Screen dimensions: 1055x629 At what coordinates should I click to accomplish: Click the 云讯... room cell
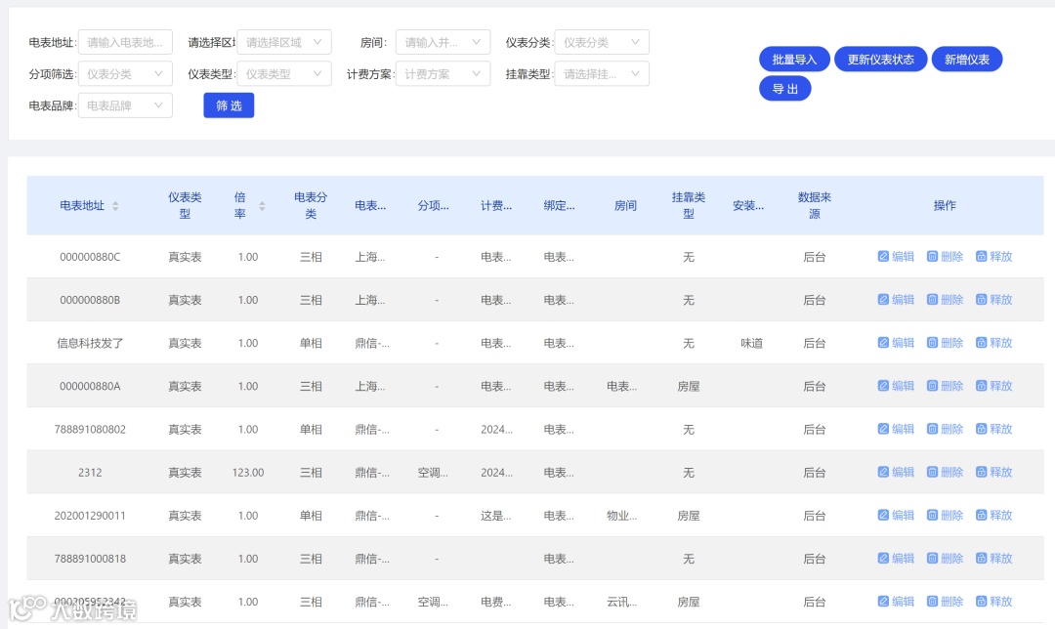click(x=621, y=602)
